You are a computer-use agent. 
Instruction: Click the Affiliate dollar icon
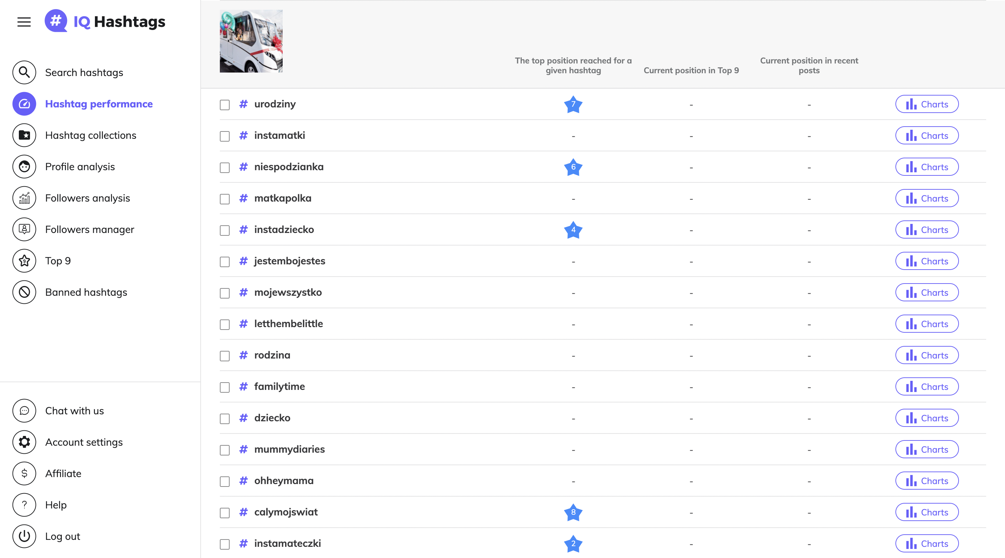pos(24,473)
